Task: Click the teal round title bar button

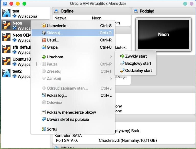Action: [x=185, y=4]
